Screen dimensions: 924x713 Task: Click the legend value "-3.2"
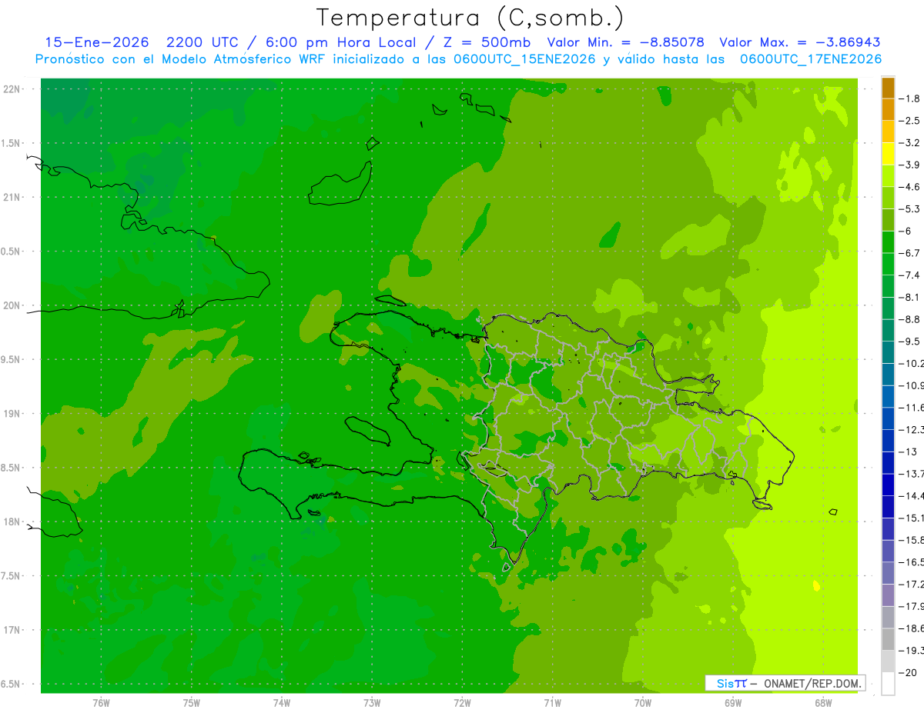(909, 143)
